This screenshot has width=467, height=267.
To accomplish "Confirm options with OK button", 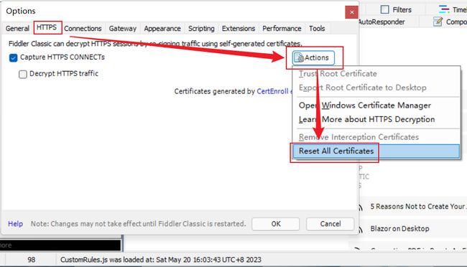I will [x=276, y=224].
